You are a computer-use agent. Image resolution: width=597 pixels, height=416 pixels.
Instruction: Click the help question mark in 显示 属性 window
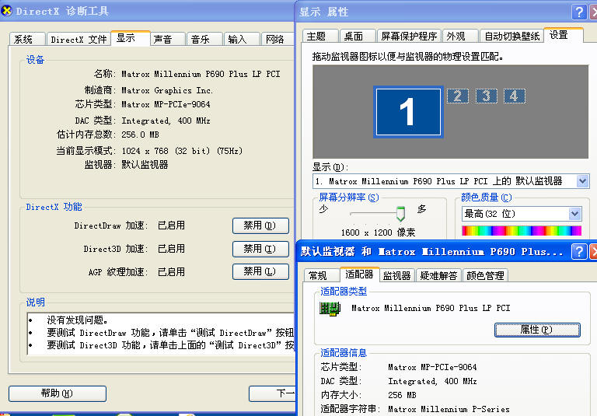pyautogui.click(x=578, y=12)
